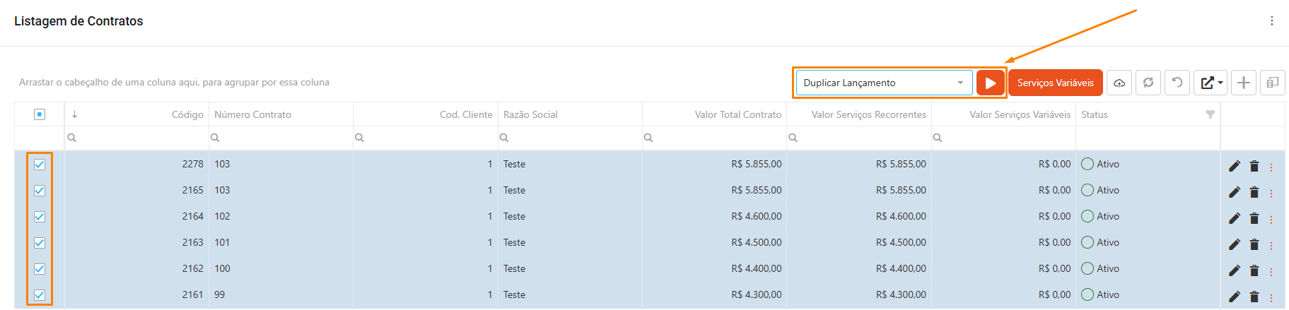This screenshot has width=1289, height=310.
Task: Delete contract 2164 using trash icon
Action: point(1254,218)
